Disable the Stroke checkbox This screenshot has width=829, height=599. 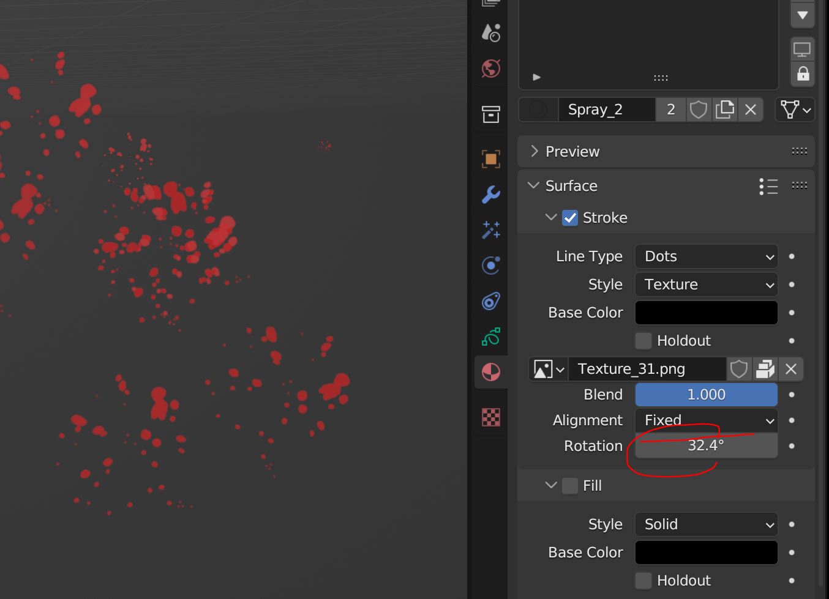(570, 218)
